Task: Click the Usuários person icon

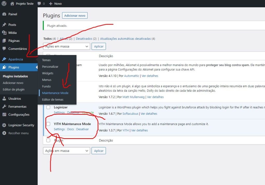Action: (4, 99)
